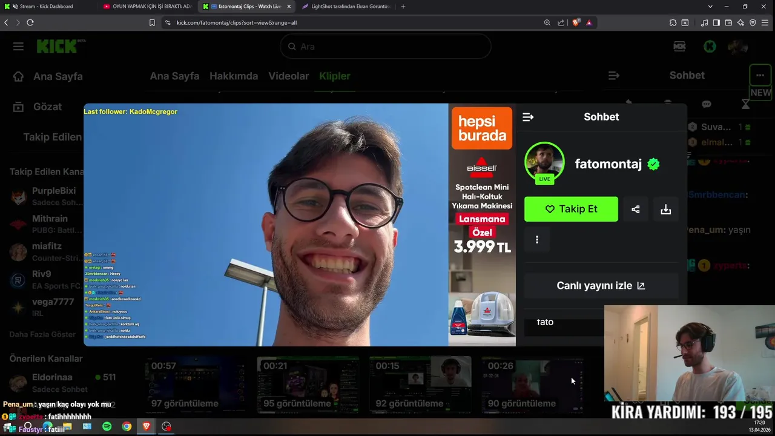
Task: Open the tab search dropdown arrow
Action: (710, 6)
